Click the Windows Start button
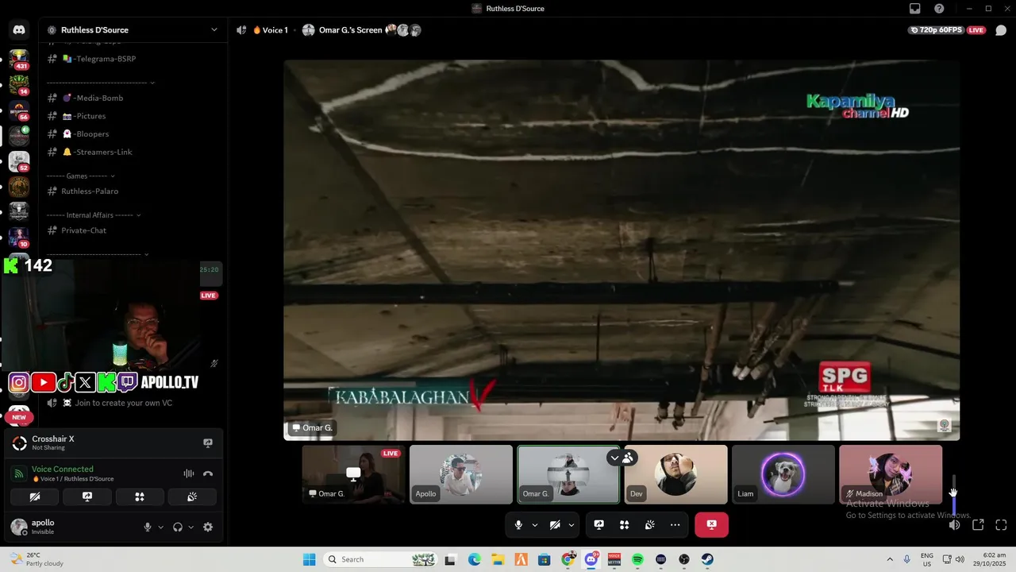Viewport: 1016px width, 572px height. point(310,559)
